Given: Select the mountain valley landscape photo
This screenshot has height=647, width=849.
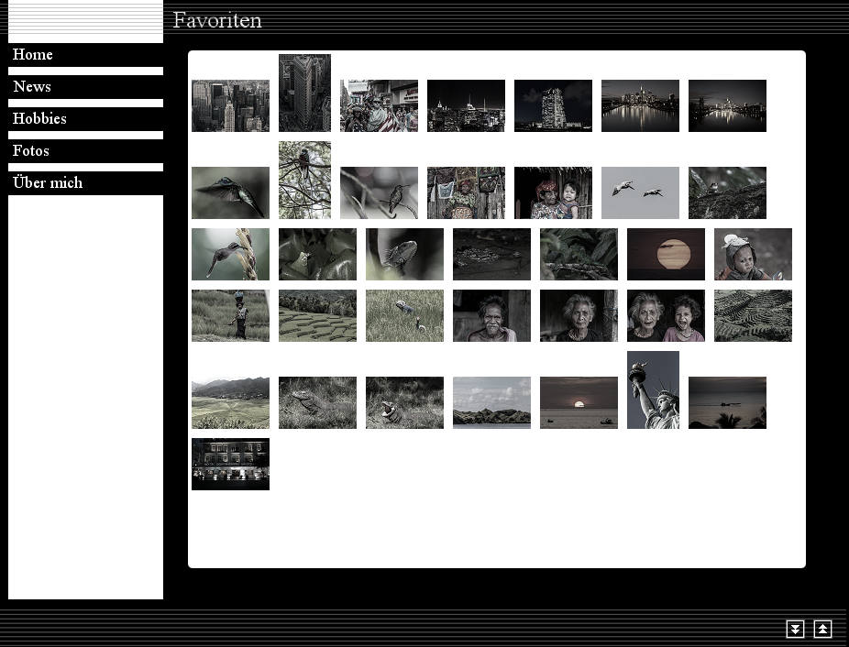Looking at the screenshot, I should pyautogui.click(x=230, y=402).
